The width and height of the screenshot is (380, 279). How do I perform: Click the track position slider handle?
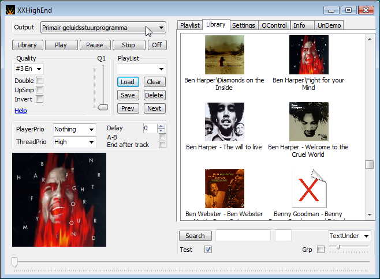point(14,262)
